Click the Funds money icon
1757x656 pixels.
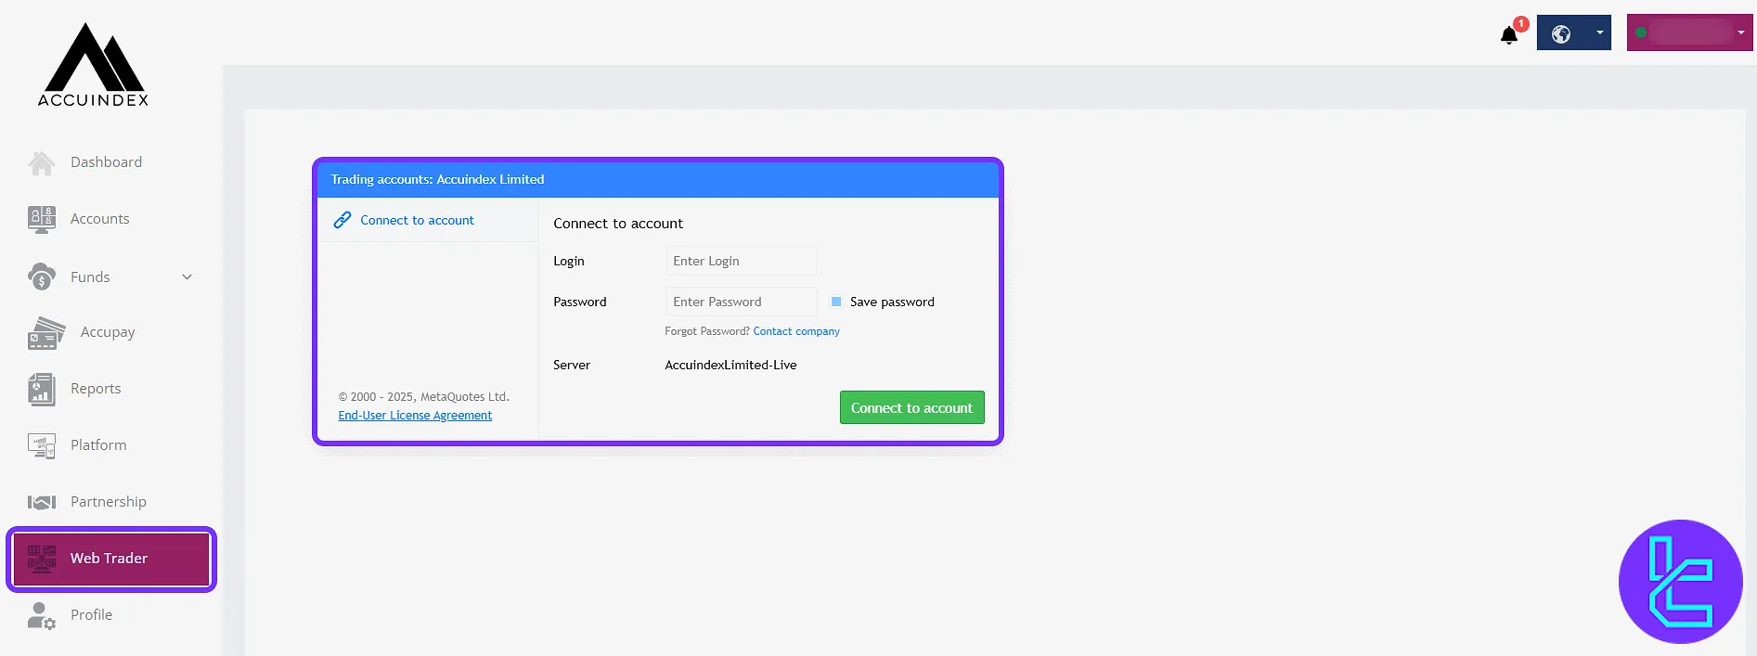pyautogui.click(x=42, y=277)
